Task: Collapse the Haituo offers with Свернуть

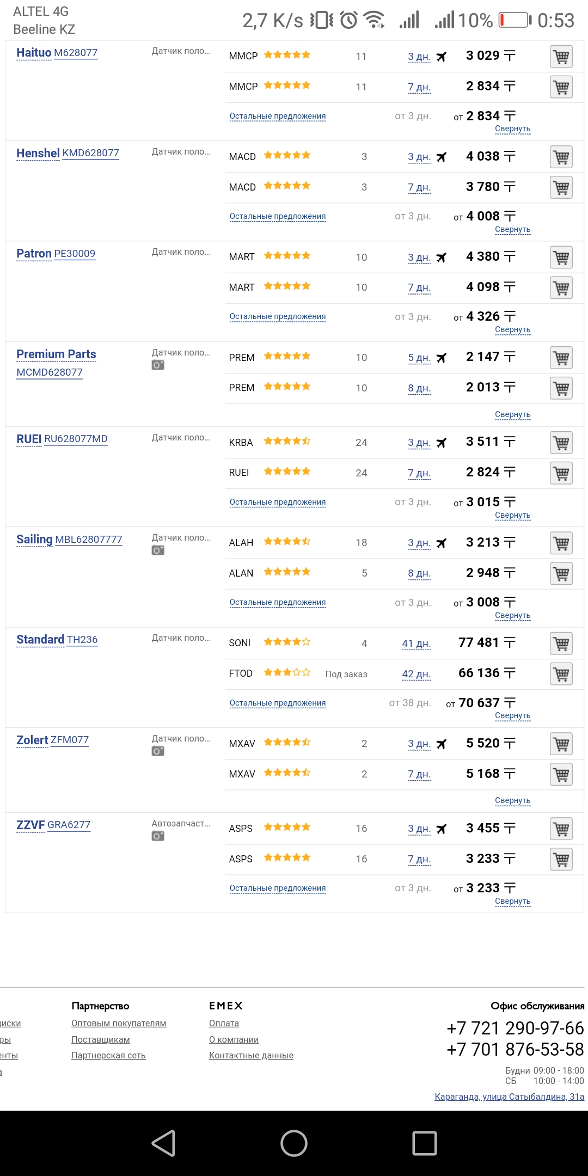Action: point(512,129)
